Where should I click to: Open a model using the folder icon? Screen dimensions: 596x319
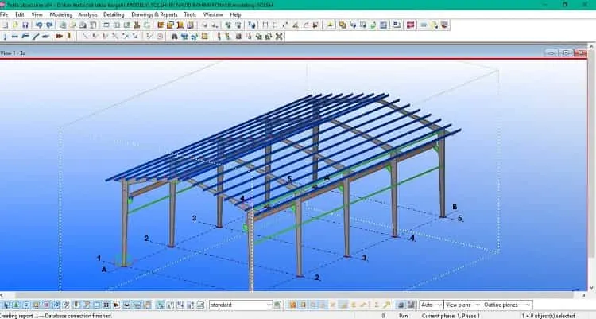tap(15, 25)
